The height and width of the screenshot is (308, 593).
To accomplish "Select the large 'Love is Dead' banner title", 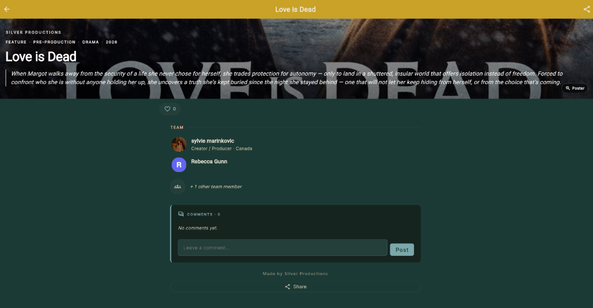I will [41, 57].
